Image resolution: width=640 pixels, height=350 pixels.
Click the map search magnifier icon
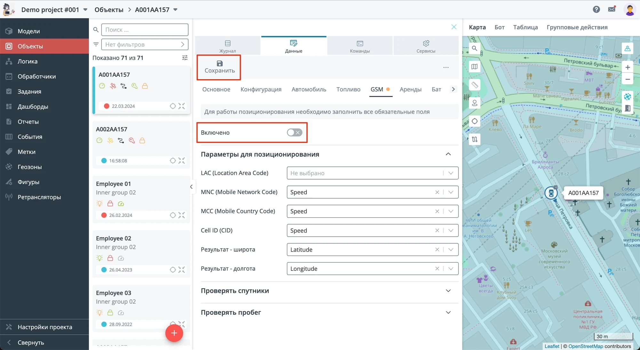coord(475,48)
